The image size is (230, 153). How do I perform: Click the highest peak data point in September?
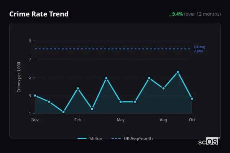[178, 72]
